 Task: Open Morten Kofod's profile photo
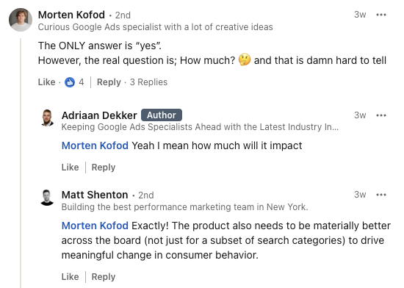pyautogui.click(x=21, y=20)
